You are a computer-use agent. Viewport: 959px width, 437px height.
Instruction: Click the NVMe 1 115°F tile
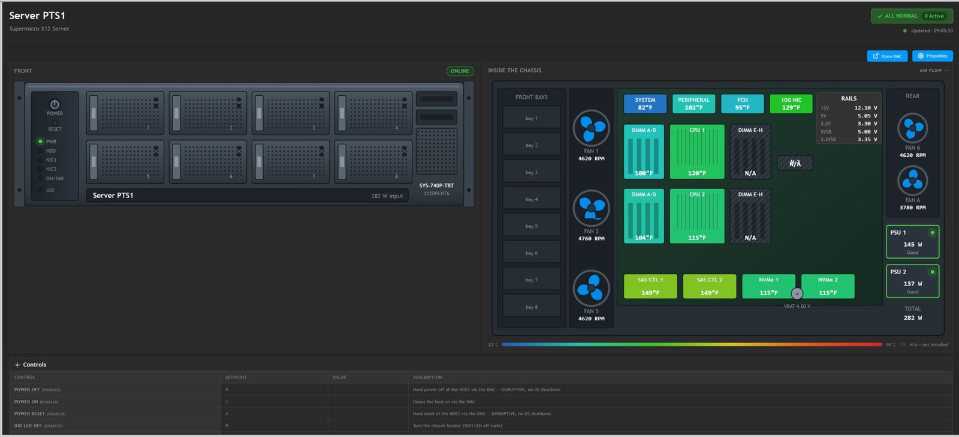click(x=768, y=286)
